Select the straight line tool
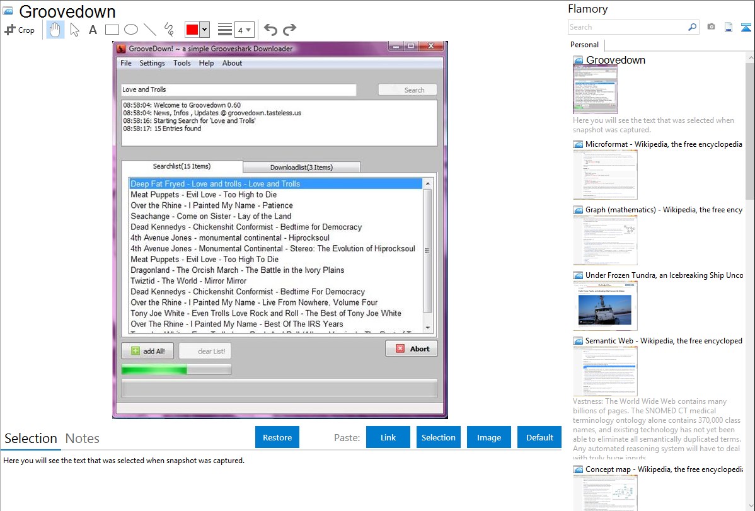The height and width of the screenshot is (511, 755). tap(150, 30)
